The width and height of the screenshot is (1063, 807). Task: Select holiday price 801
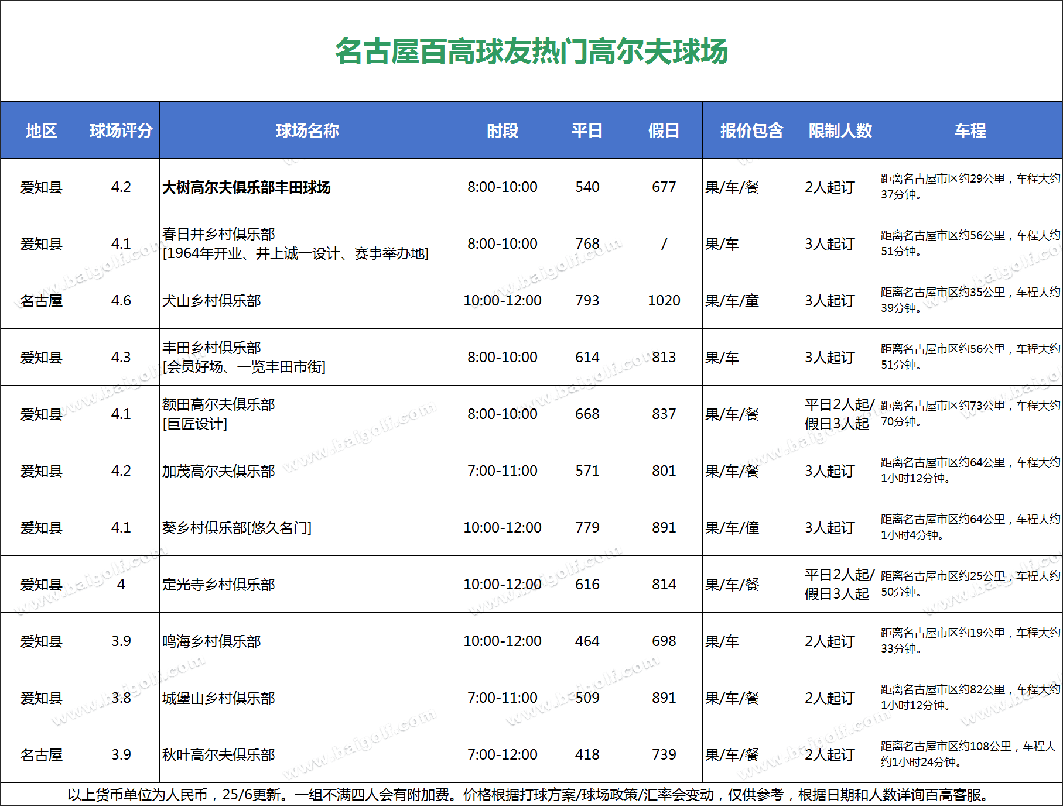point(664,471)
